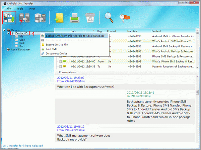The height and width of the screenshot is (150, 201).
Task: Select contact Dick in device tree
Action: [x=22, y=43]
